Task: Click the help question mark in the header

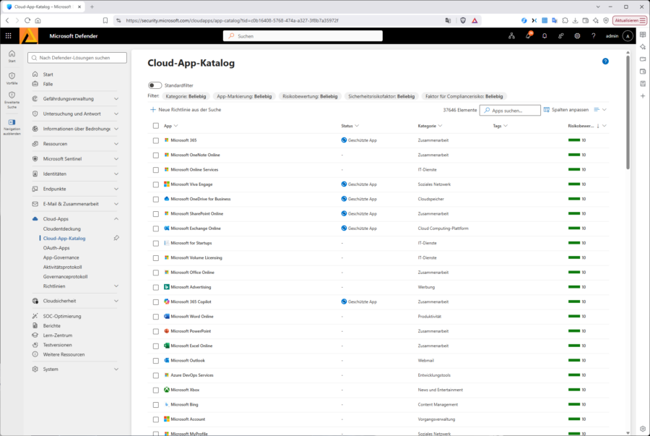Action: pos(593,36)
